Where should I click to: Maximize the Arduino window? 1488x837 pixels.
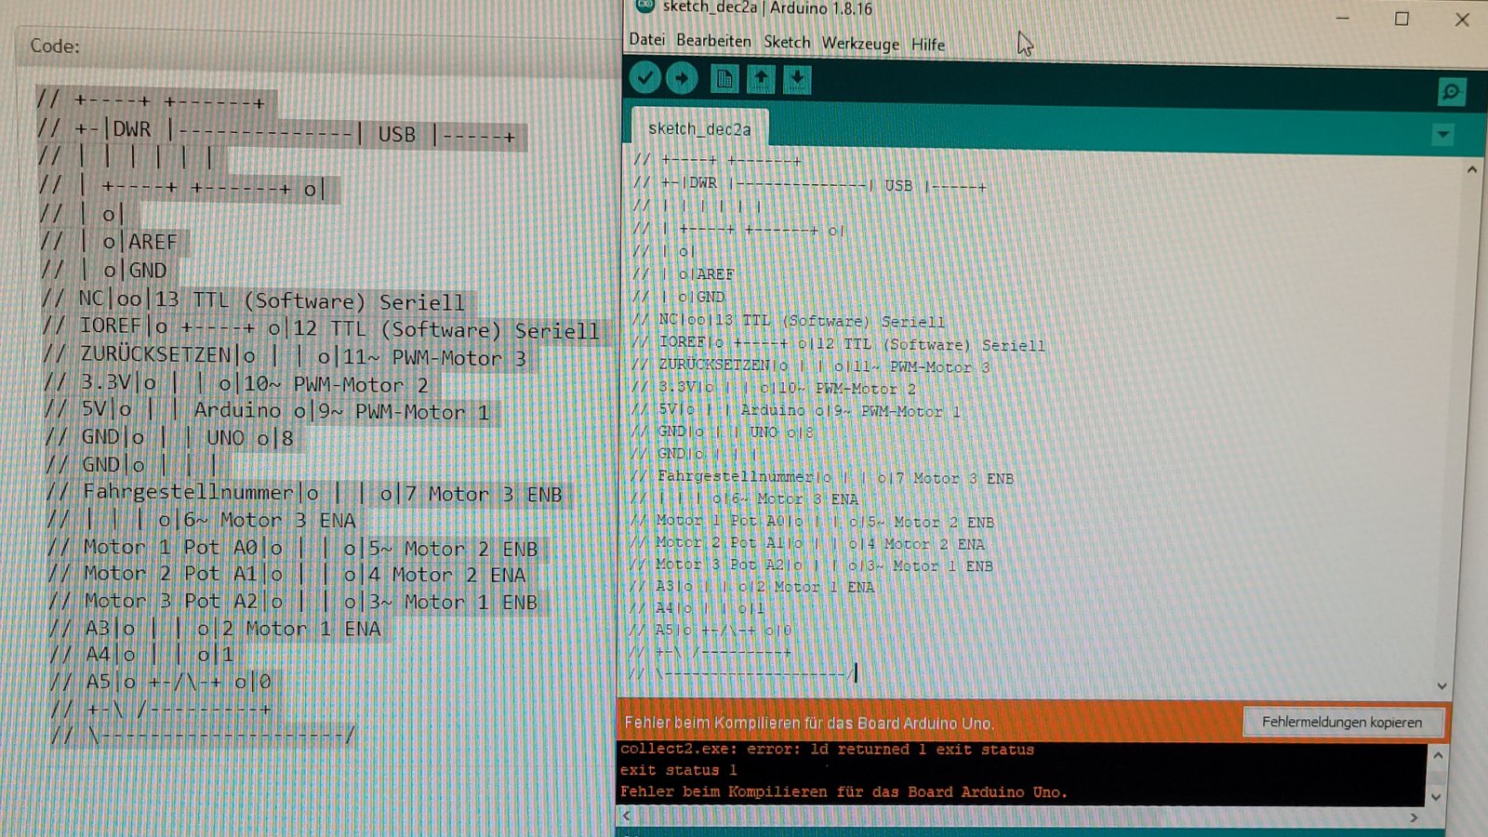pyautogui.click(x=1402, y=19)
